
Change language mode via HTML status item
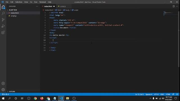click(x=168, y=94)
